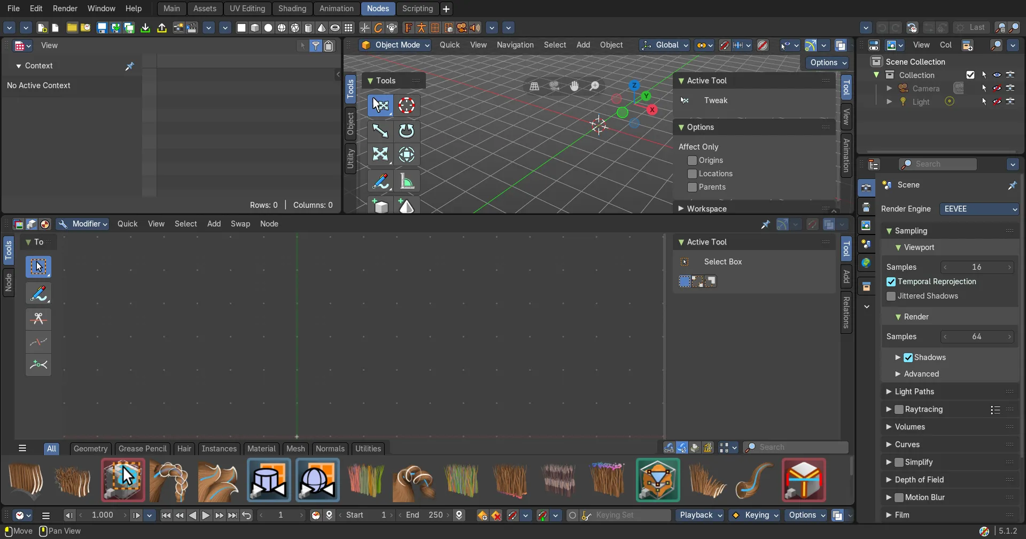The image size is (1026, 539).
Task: Expand the Camera item in outliner
Action: point(889,89)
